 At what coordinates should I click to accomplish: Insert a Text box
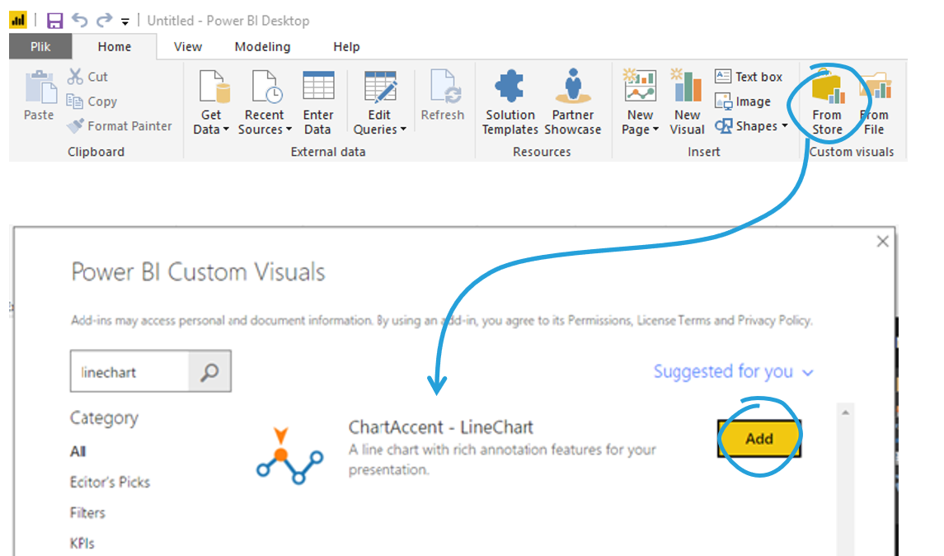pos(749,77)
